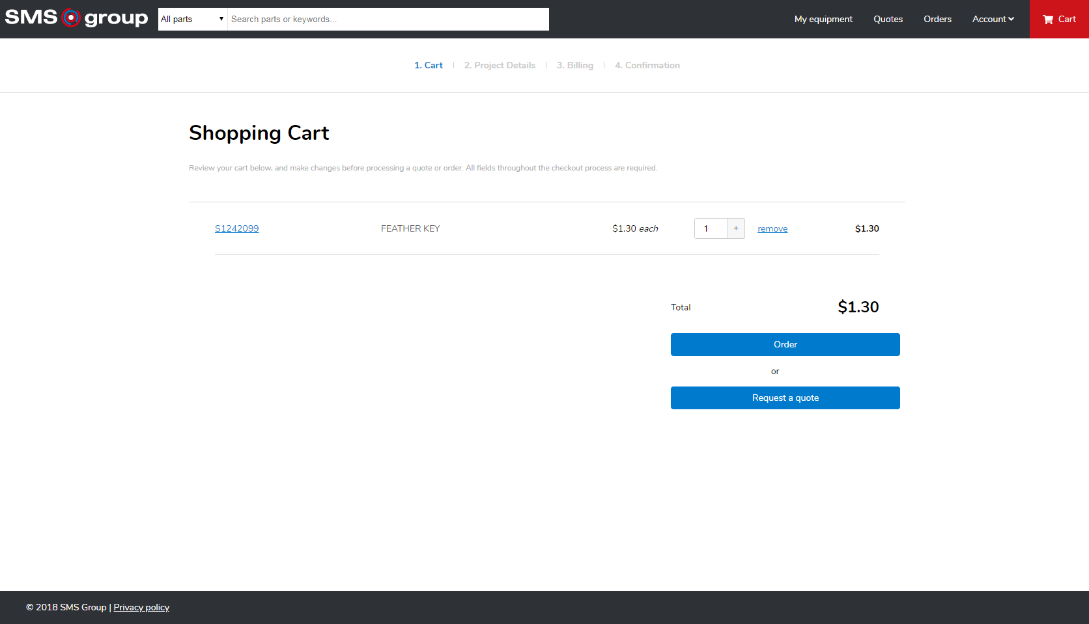Click the quantity input field

[x=711, y=228]
